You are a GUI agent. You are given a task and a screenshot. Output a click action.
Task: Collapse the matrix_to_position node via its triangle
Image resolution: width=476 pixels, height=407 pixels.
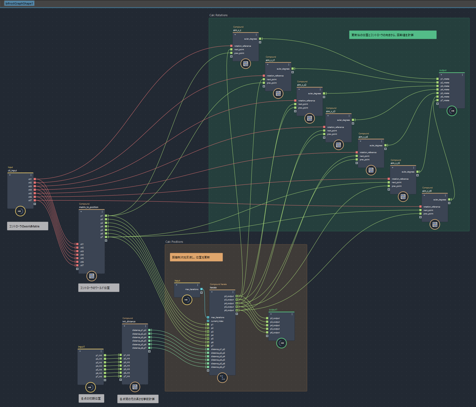click(x=81, y=212)
